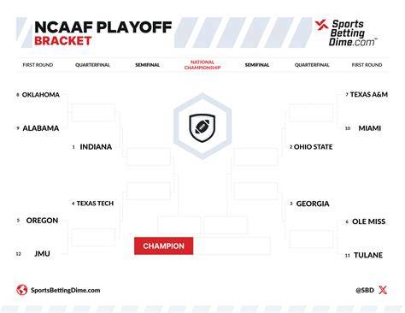Select the 11 seed Tulane team
Screen dimensions: 405x313
click(x=364, y=255)
